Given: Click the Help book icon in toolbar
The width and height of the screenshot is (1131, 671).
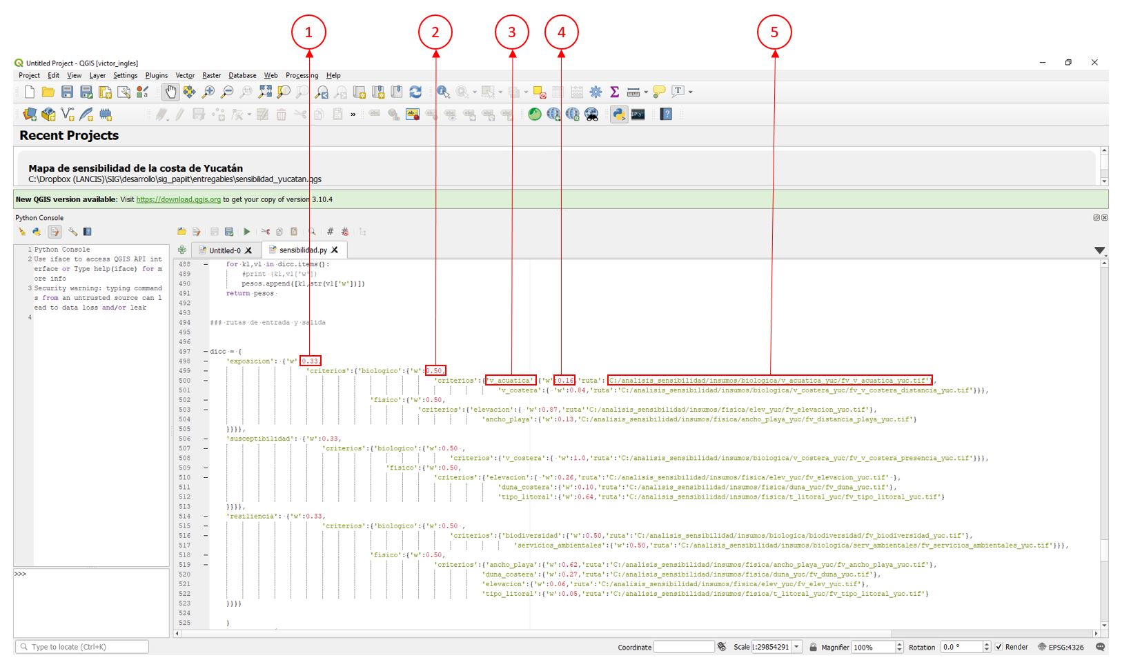Looking at the screenshot, I should [666, 114].
